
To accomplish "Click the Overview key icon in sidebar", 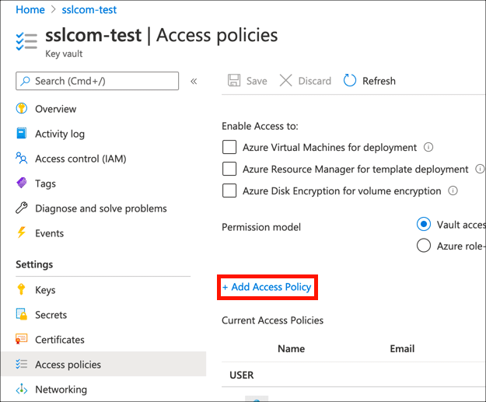I will (x=21, y=109).
